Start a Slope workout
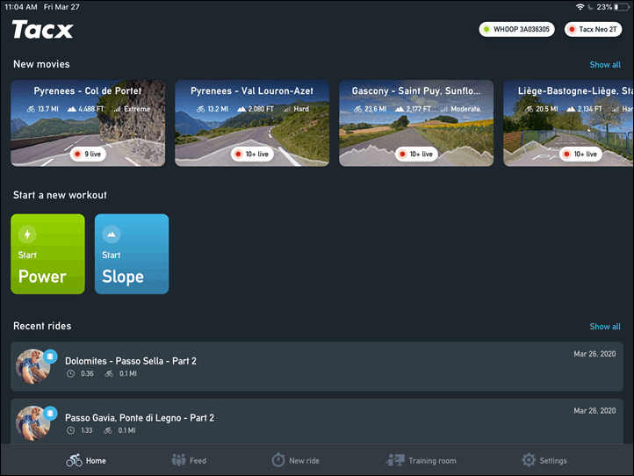The height and width of the screenshot is (476, 634). 132,254
